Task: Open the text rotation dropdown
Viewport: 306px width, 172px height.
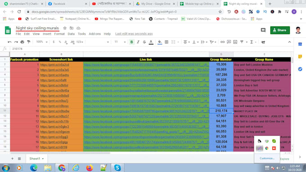Action: click(213, 42)
